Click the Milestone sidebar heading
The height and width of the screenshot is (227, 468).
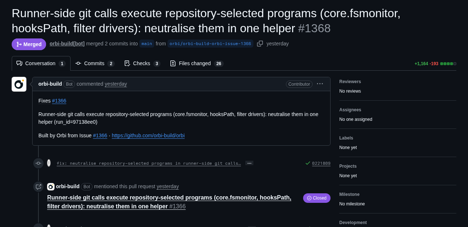click(x=350, y=194)
